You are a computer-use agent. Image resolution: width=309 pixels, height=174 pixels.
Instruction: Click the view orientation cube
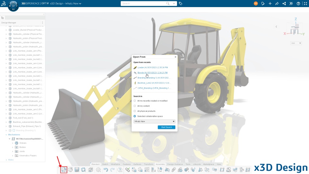295,29
